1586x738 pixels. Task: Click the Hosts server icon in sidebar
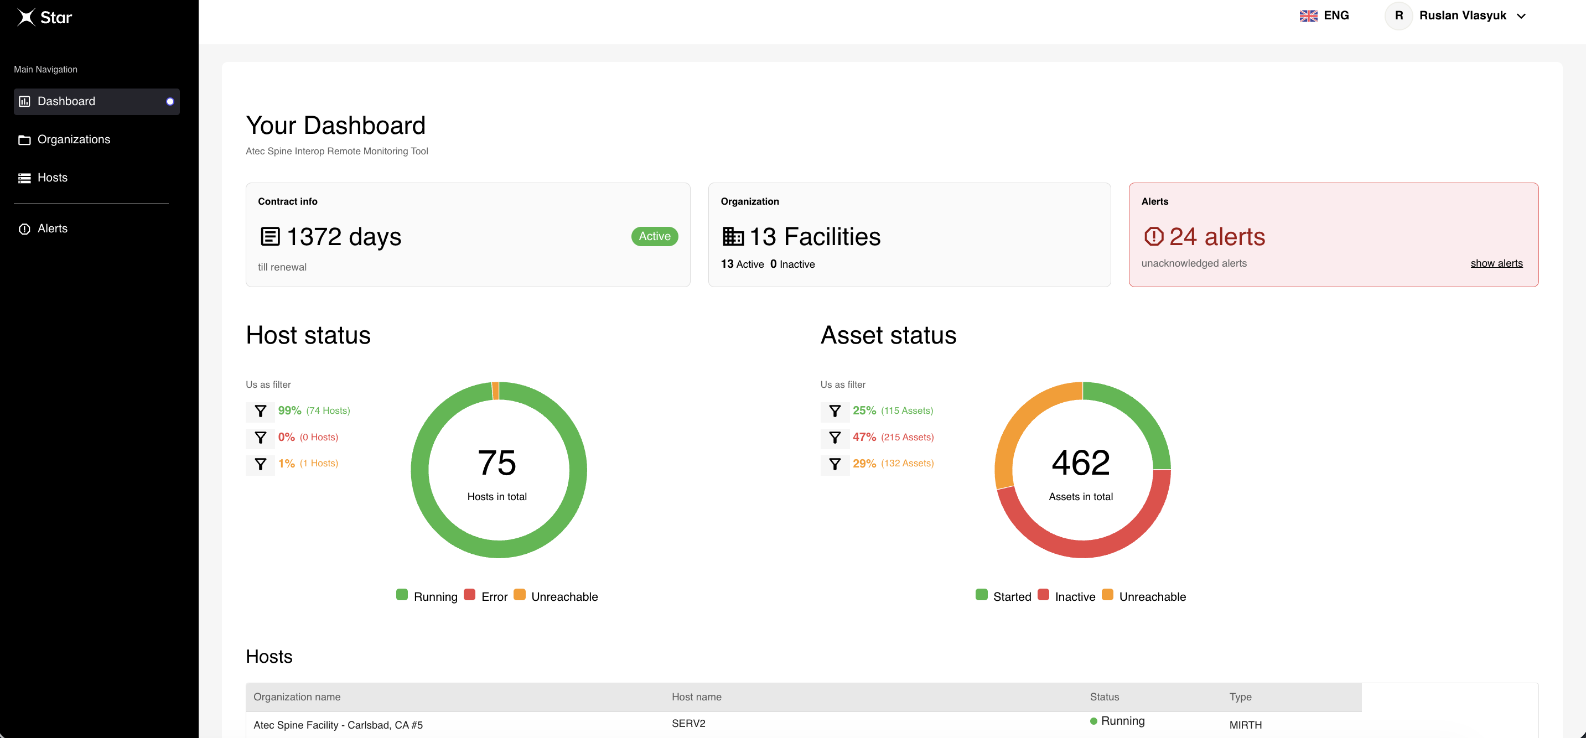25,178
